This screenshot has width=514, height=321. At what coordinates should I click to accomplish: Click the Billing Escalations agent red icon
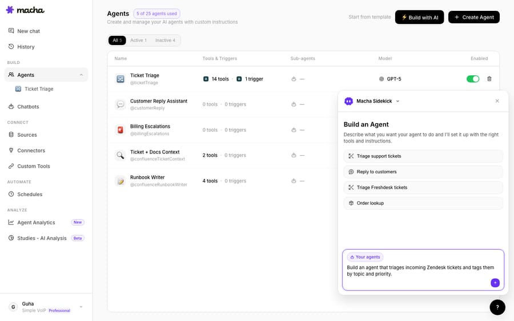coord(121,130)
